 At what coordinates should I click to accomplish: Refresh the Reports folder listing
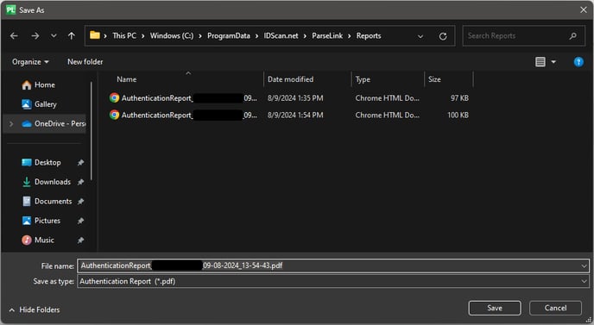442,36
